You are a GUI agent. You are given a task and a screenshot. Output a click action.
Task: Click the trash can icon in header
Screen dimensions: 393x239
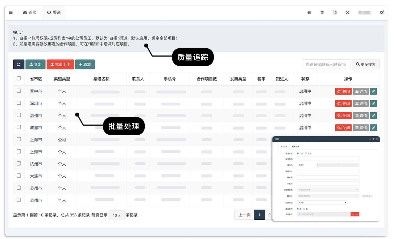[322, 12]
